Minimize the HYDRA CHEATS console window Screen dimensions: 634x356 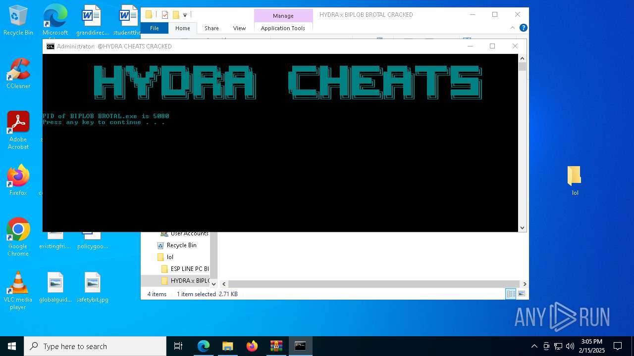coord(470,46)
